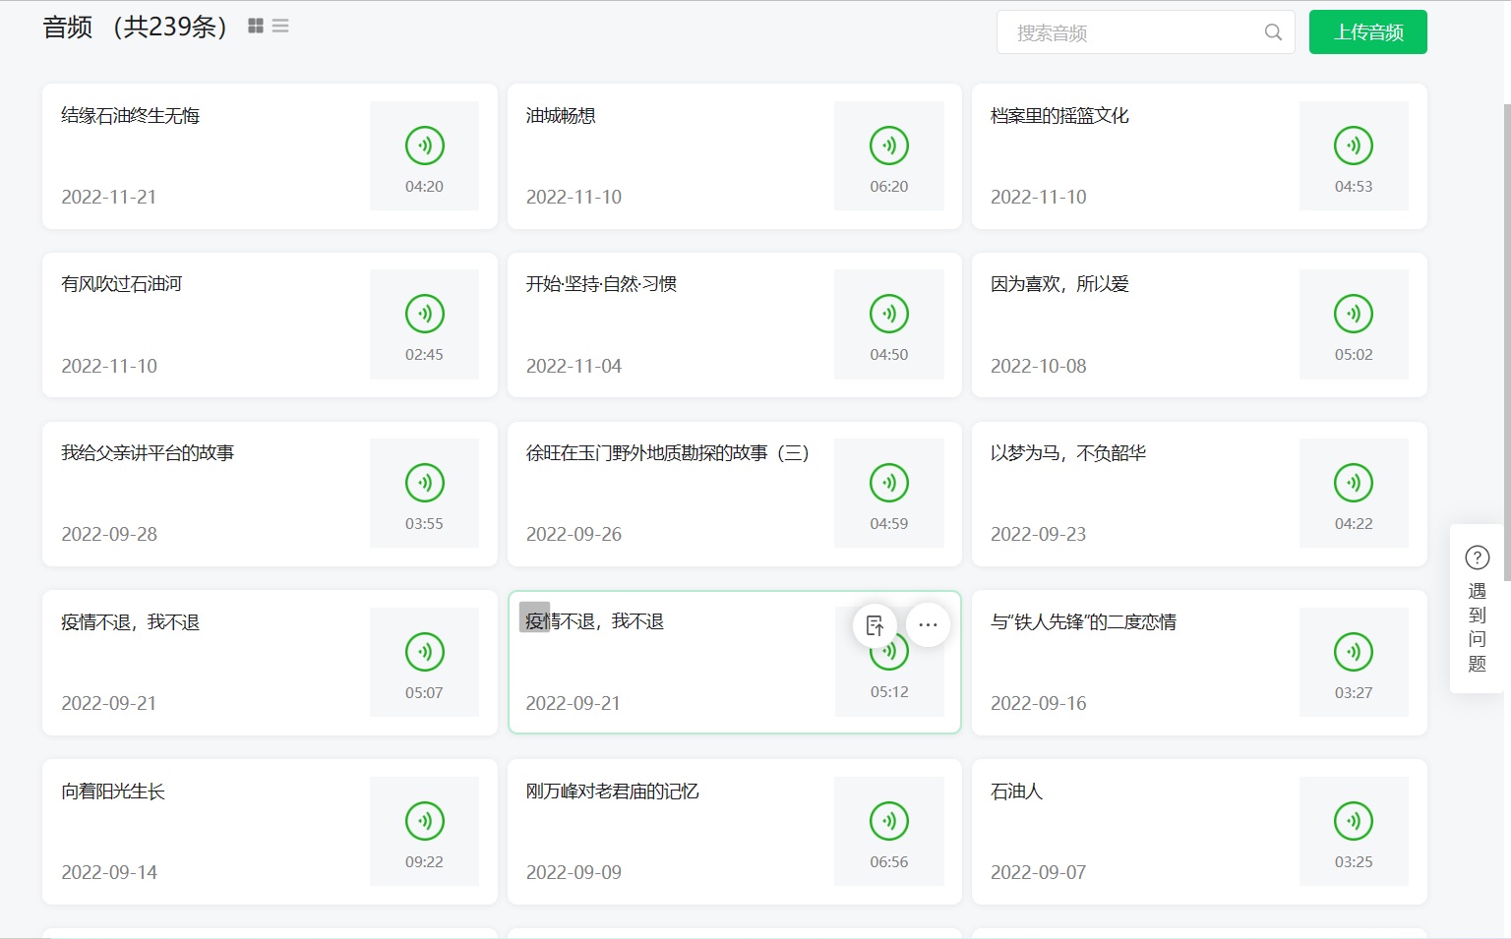1511x939 pixels.
Task: Play audio 我给父亲讲平台的故事
Action: coord(425,483)
